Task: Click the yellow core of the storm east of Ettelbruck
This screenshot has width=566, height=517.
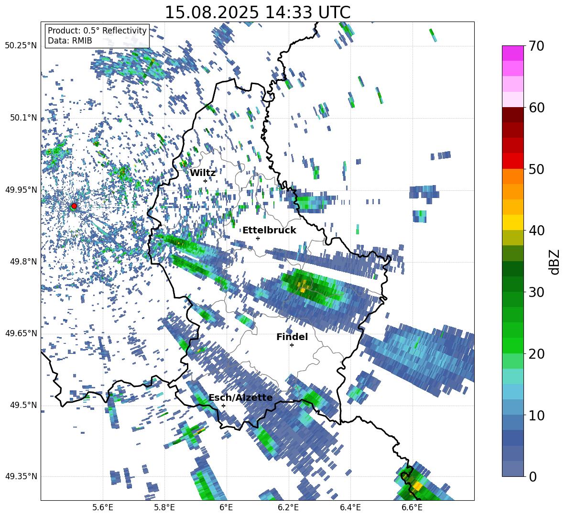Action: coord(303,286)
